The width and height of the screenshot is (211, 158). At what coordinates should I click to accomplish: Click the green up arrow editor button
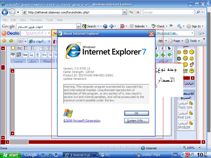click(163, 55)
